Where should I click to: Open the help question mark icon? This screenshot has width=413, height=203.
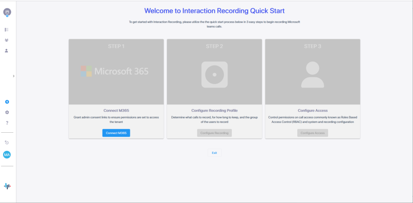point(7,123)
